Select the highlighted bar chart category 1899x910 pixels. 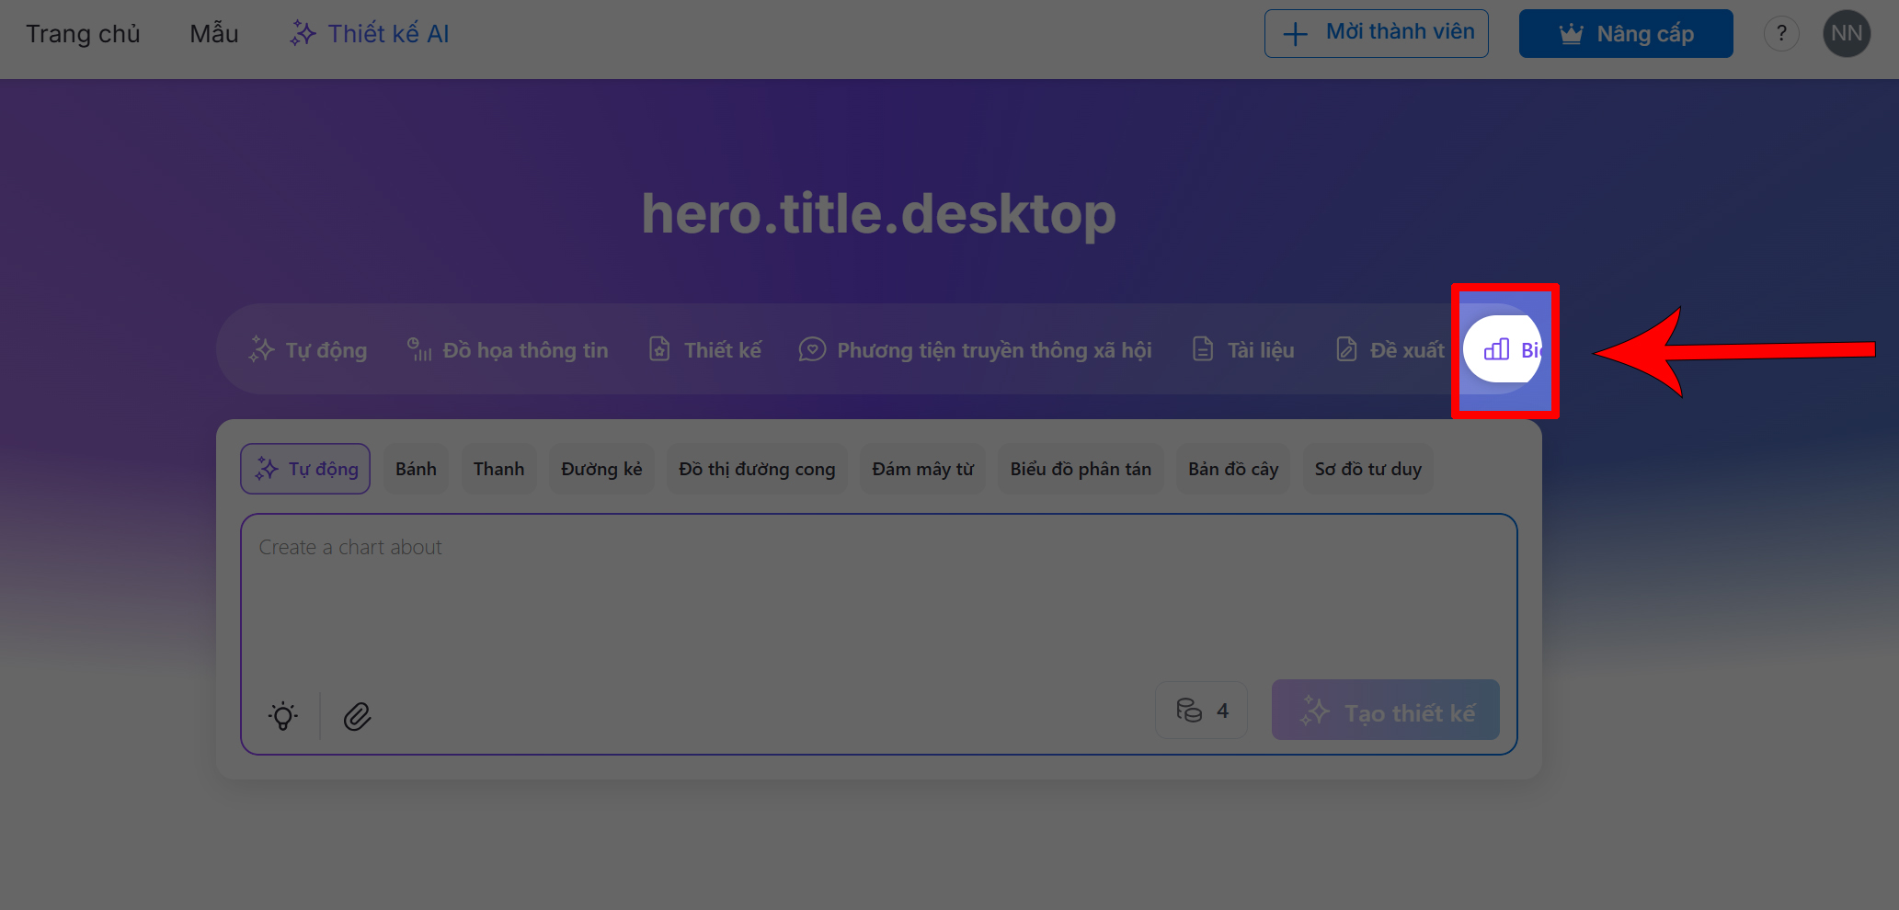point(1503,350)
